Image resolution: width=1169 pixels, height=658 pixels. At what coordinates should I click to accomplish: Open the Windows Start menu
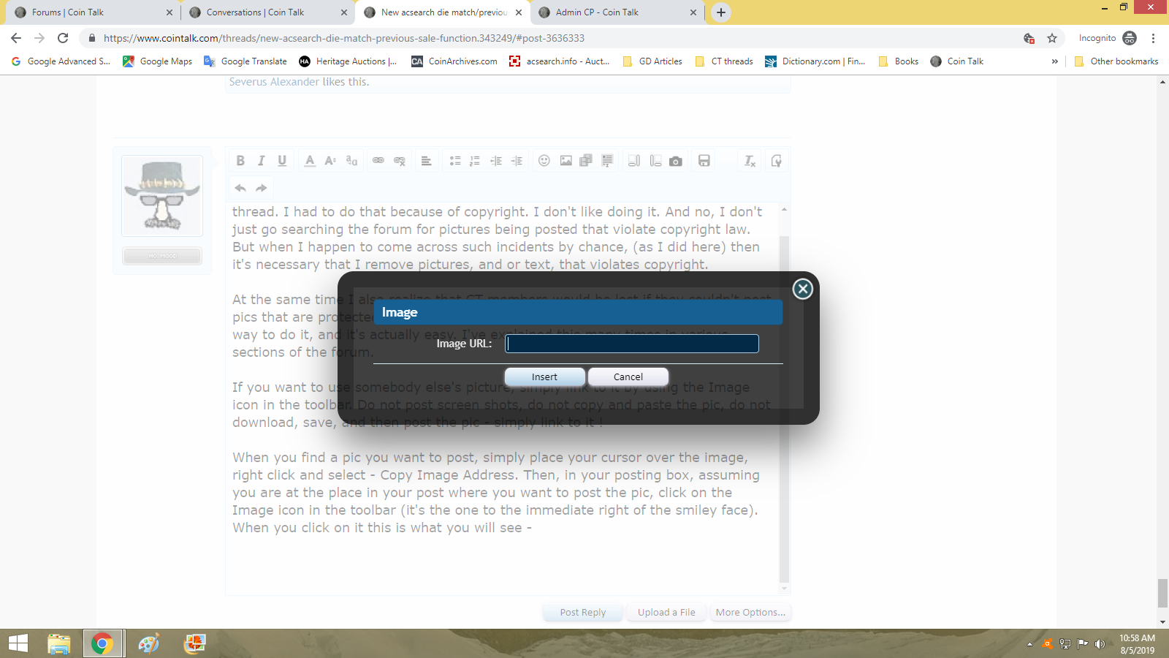[x=18, y=643]
